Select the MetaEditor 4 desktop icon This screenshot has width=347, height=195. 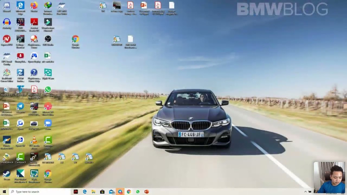(7, 158)
